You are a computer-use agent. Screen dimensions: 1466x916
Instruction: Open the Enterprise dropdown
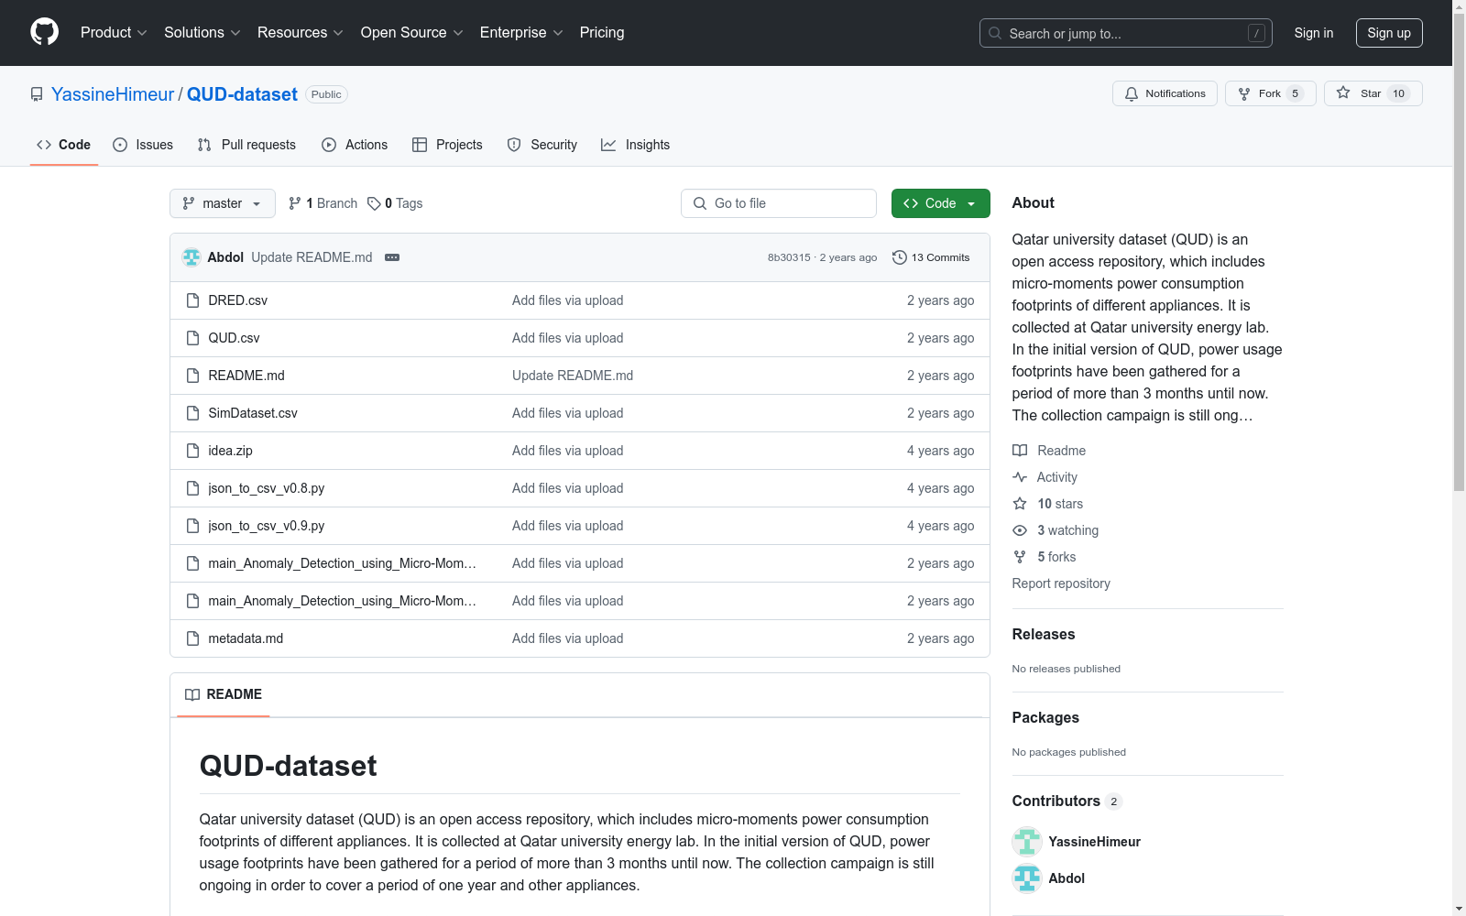521,32
